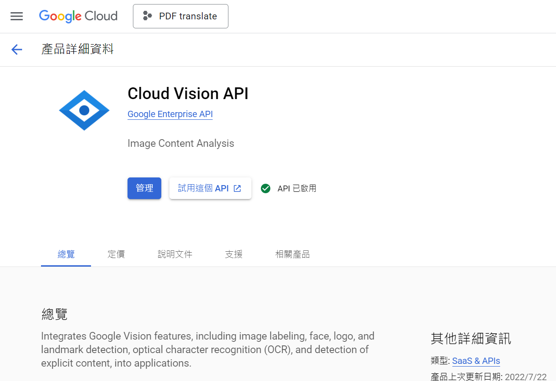Click the Cloud Vision API title text
This screenshot has width=556, height=381.
click(x=188, y=94)
